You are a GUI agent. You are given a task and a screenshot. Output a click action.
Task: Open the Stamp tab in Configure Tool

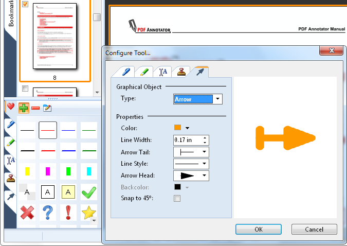180,72
